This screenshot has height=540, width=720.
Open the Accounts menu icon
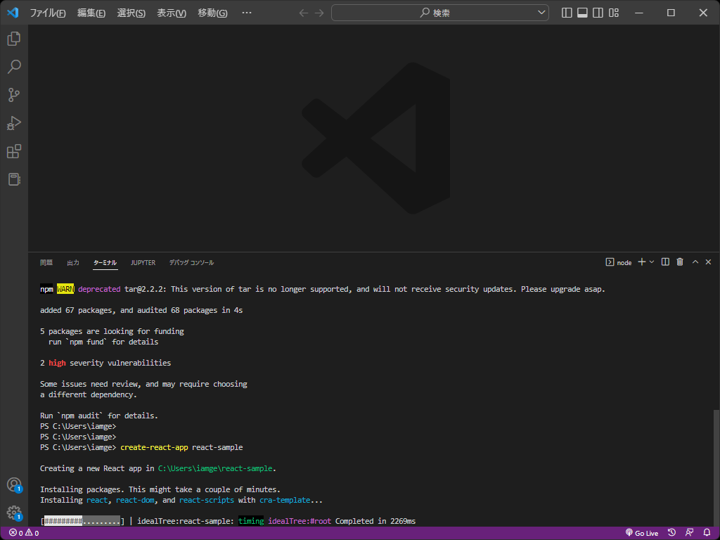pyautogui.click(x=14, y=485)
